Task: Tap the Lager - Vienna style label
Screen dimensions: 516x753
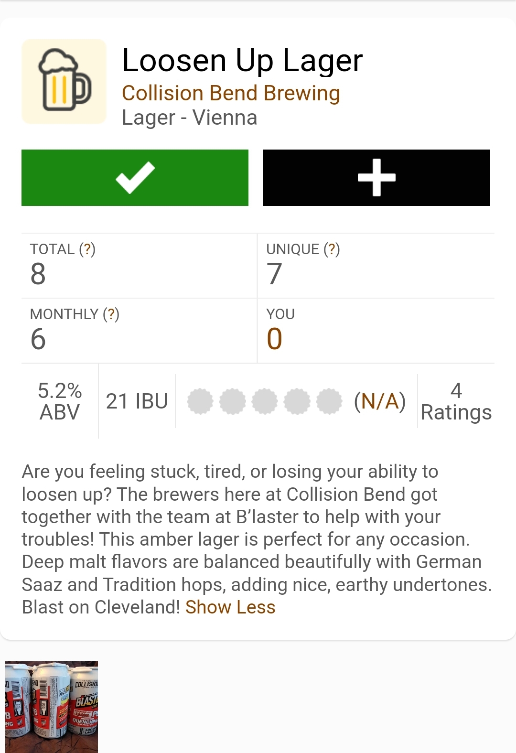Action: click(189, 118)
